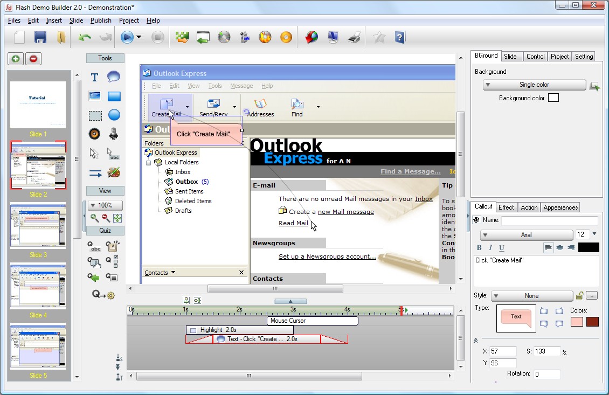Open the Action tab
The height and width of the screenshot is (395, 609).
tap(529, 207)
